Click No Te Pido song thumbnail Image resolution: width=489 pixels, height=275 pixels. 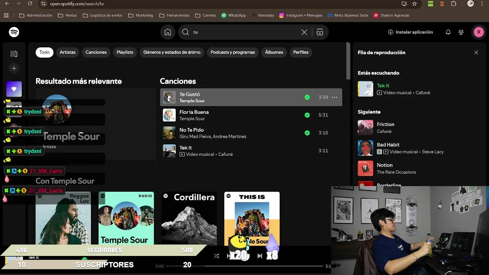coord(169,133)
